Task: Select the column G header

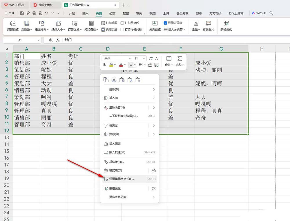Action: tap(221, 49)
